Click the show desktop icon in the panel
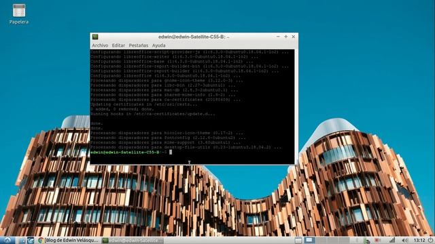Screen dimensions: 435x244 click(x=298, y=240)
